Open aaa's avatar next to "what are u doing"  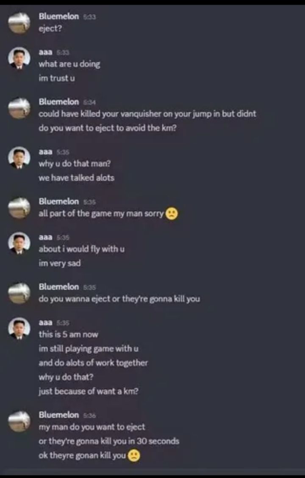[19, 58]
